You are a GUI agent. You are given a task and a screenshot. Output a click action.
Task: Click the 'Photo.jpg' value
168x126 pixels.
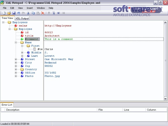tap(52, 76)
